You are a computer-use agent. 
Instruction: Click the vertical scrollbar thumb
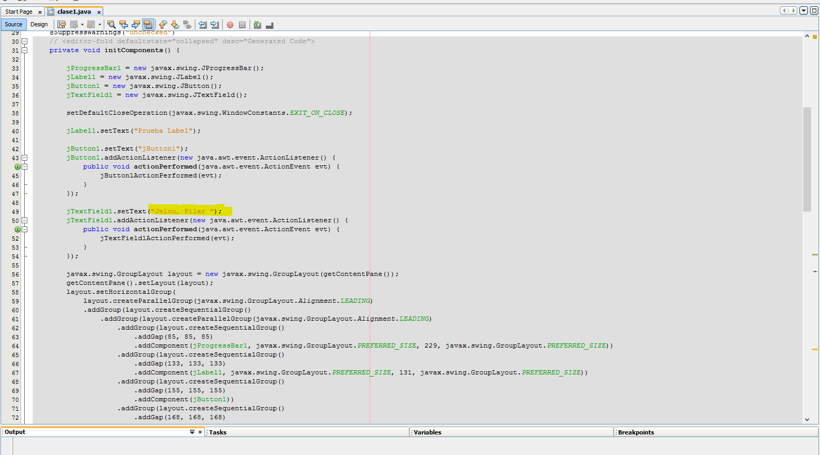coord(807,159)
